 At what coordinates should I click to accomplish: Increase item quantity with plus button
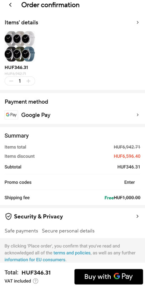tap(28, 81)
